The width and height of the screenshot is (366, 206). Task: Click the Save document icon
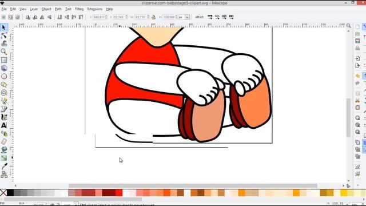(357, 41)
